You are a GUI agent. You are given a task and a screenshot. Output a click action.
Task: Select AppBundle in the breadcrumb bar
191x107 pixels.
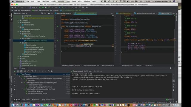[x=44, y=11]
